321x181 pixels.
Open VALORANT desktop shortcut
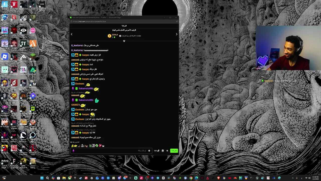click(x=14, y=71)
